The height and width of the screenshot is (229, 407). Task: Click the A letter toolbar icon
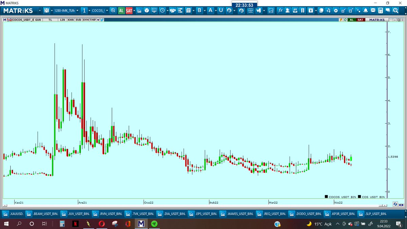[210, 11]
